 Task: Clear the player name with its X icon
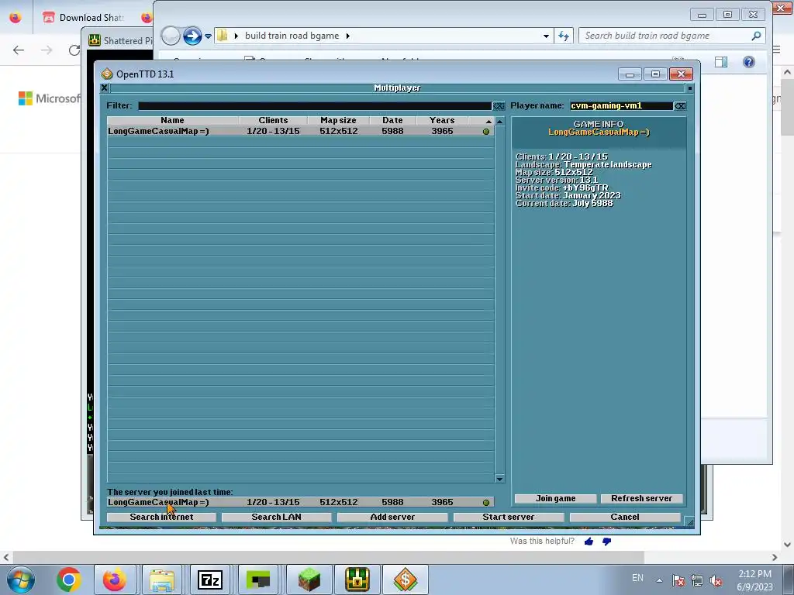tap(681, 105)
